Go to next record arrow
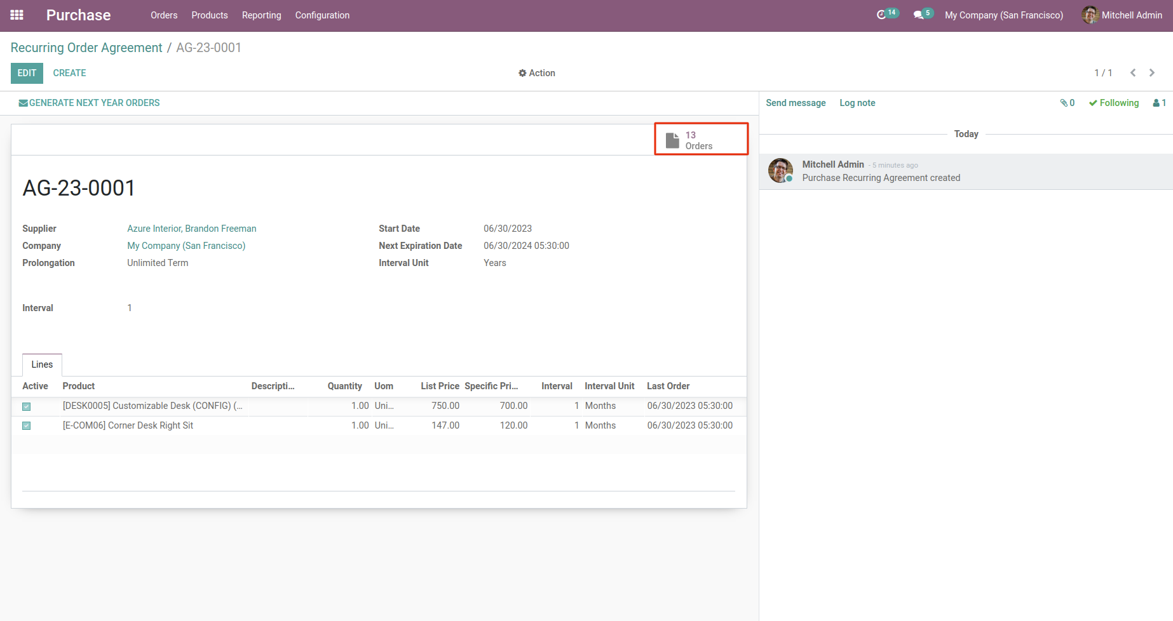Viewport: 1173px width, 621px height. (x=1152, y=73)
